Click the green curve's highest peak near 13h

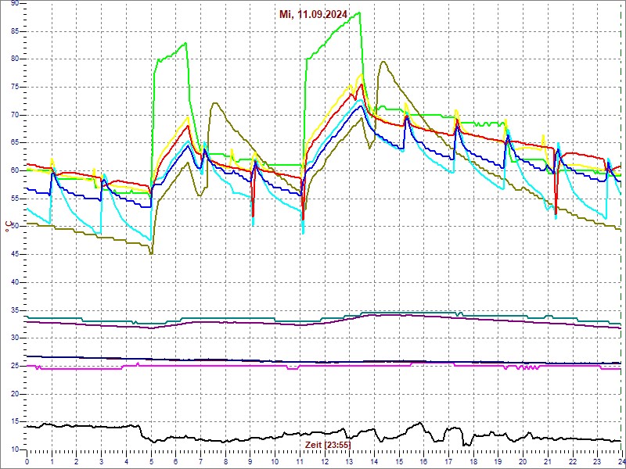pyautogui.click(x=359, y=13)
